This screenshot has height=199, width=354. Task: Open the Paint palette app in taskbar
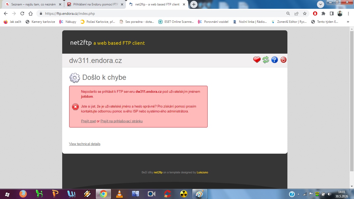200,194
